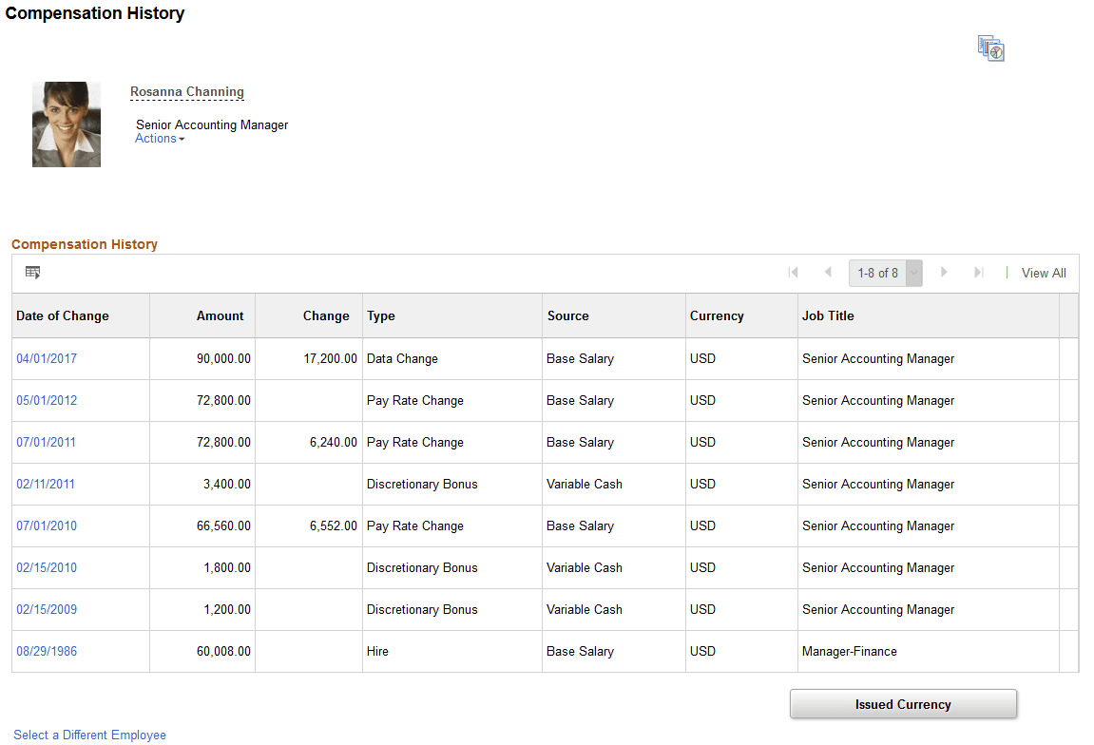1094x745 pixels.
Task: Click the pie-chart reports icon near top right
Action: [990, 48]
